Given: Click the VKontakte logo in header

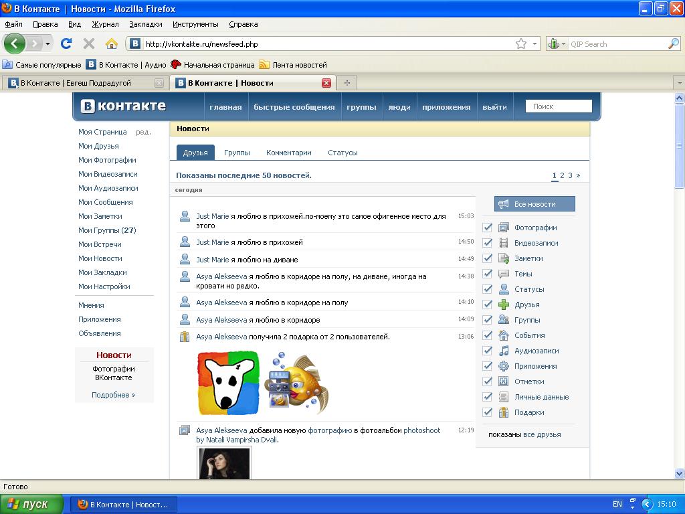Looking at the screenshot, I should [123, 106].
